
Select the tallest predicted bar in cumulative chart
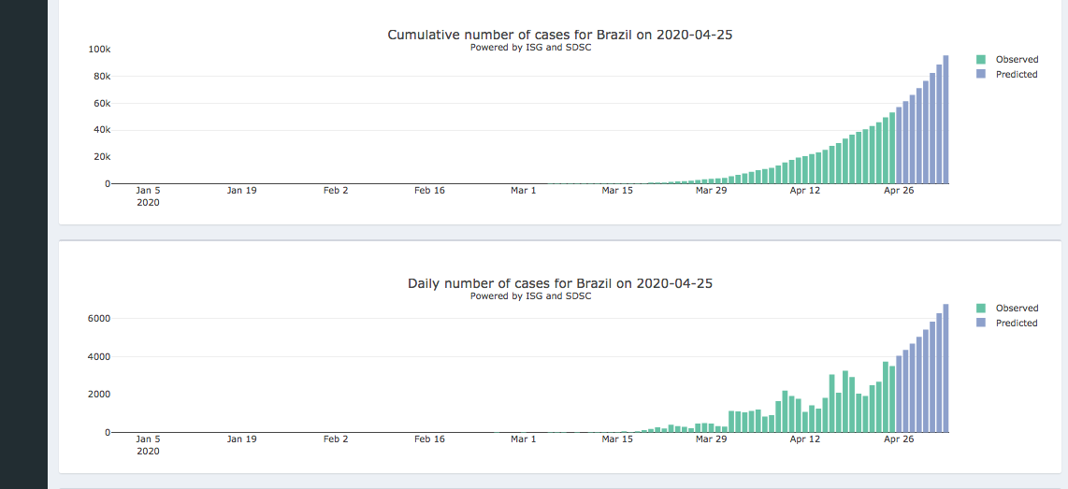tap(945, 120)
